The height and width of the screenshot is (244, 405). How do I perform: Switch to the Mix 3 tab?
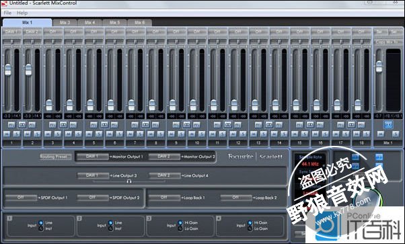65,23
